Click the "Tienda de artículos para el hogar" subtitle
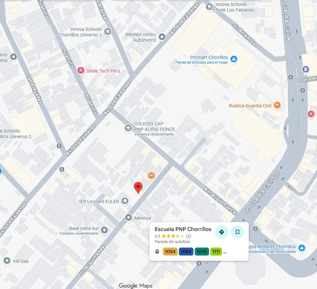Image resolution: width=317 pixels, height=289 pixels. 202,63
